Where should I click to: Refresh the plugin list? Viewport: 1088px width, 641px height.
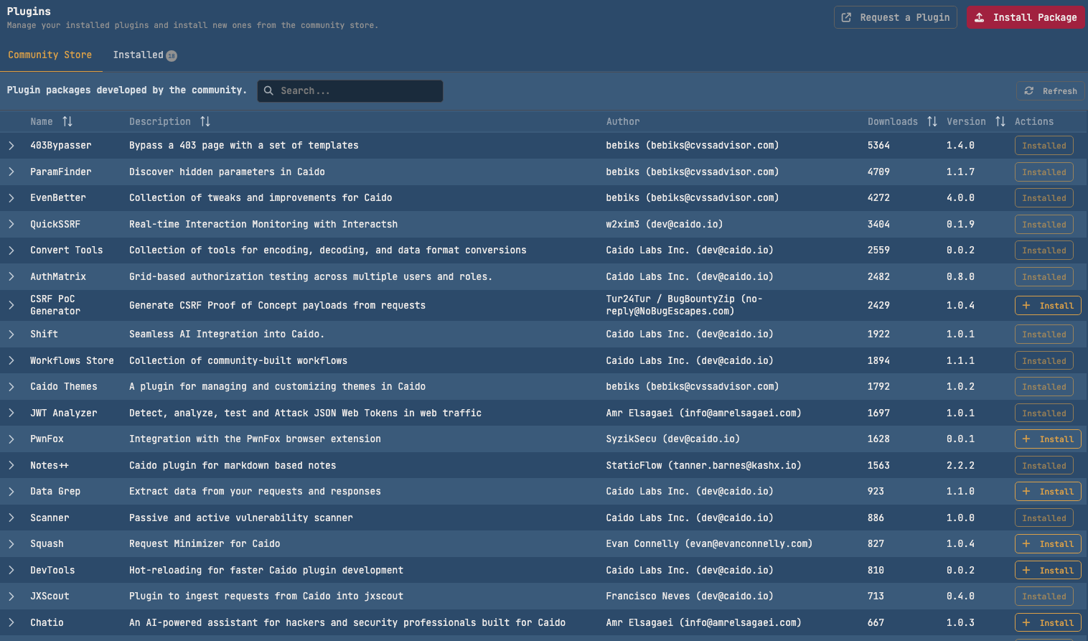coord(1050,90)
